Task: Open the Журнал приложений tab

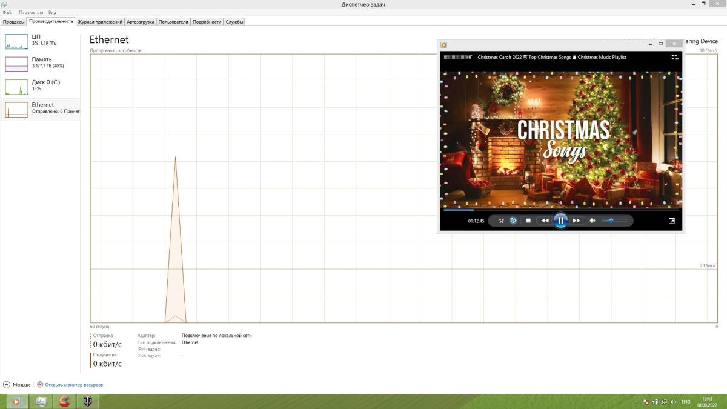Action: [x=100, y=22]
